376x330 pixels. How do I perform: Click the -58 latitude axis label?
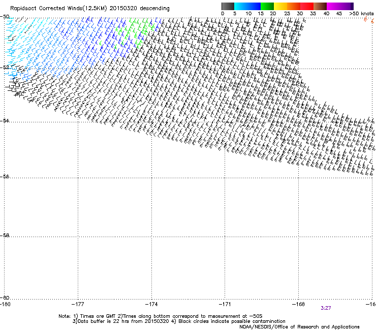point(5,236)
